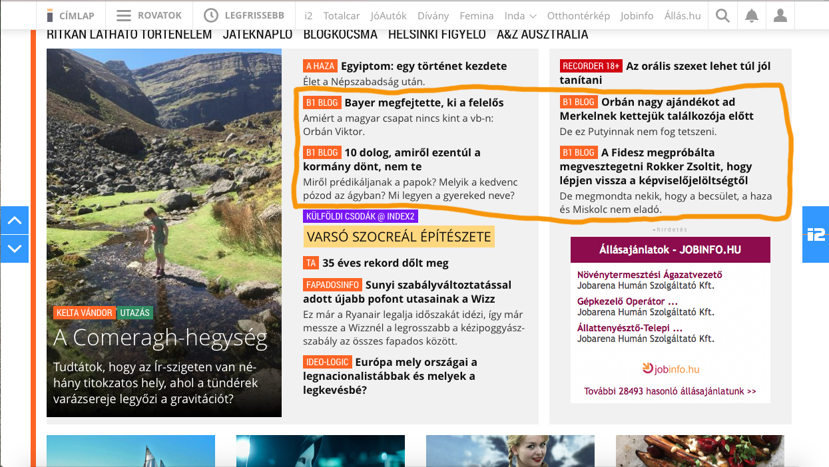Click the jobinfo.hu logo in ad
The image size is (829, 467).
click(671, 369)
